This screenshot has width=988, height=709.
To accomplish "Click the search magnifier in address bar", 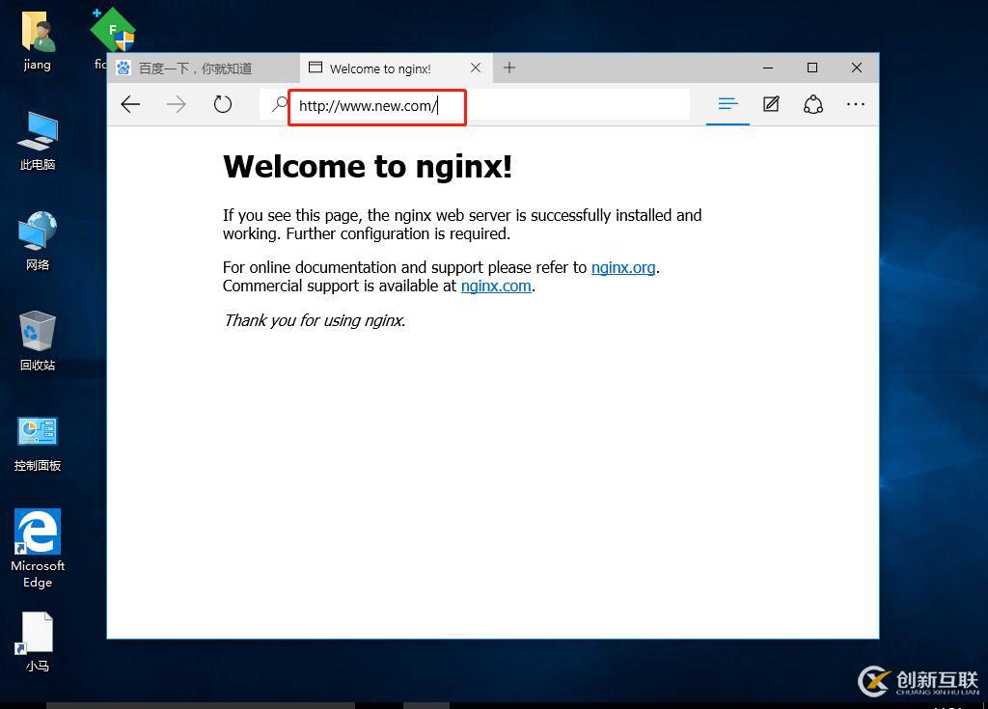I will pos(279,104).
